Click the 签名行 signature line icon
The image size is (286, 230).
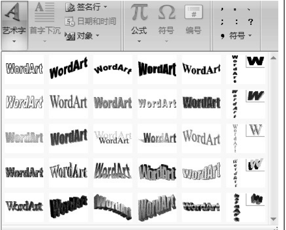(70, 7)
